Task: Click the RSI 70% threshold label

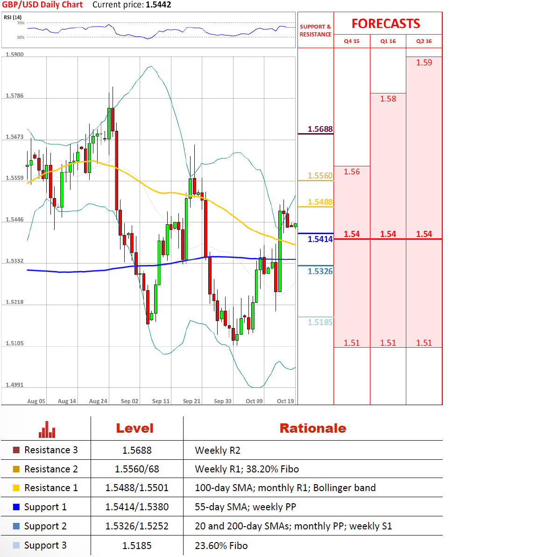Action: (21, 23)
